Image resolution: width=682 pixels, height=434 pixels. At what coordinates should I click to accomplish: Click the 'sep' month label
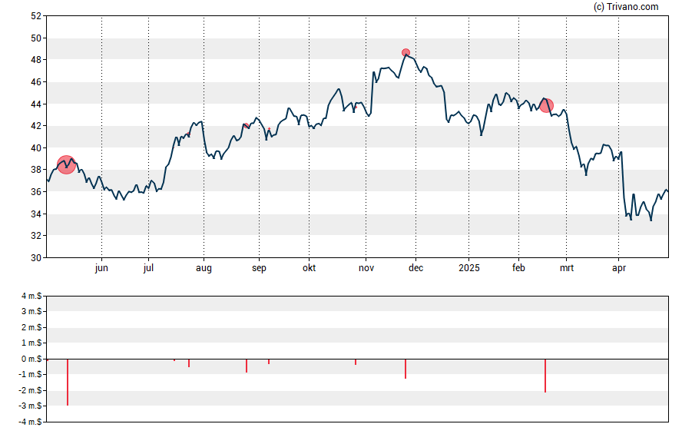point(259,268)
